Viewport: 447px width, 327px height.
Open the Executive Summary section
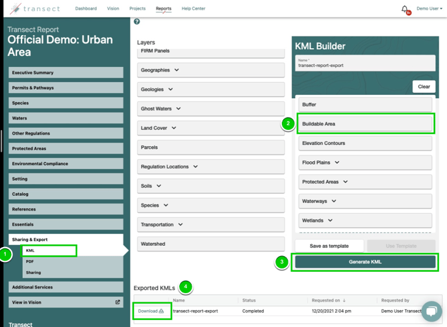click(x=66, y=72)
